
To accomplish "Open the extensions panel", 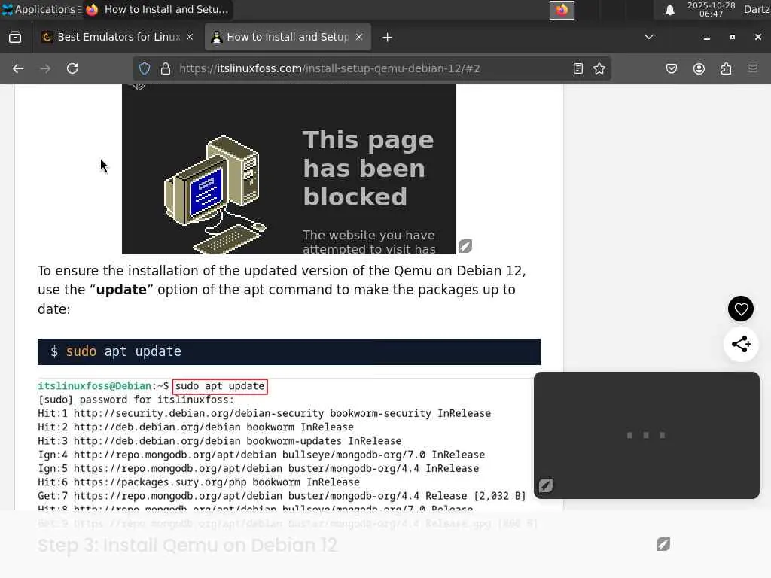I will [726, 68].
